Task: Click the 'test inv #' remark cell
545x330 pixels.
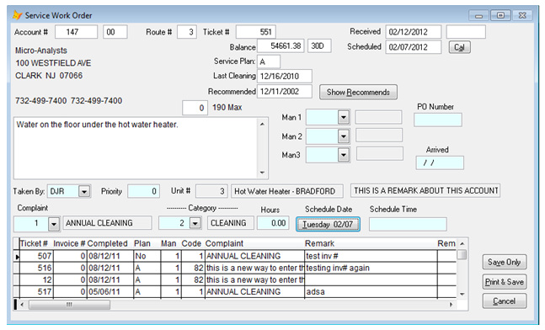Action: click(371, 257)
